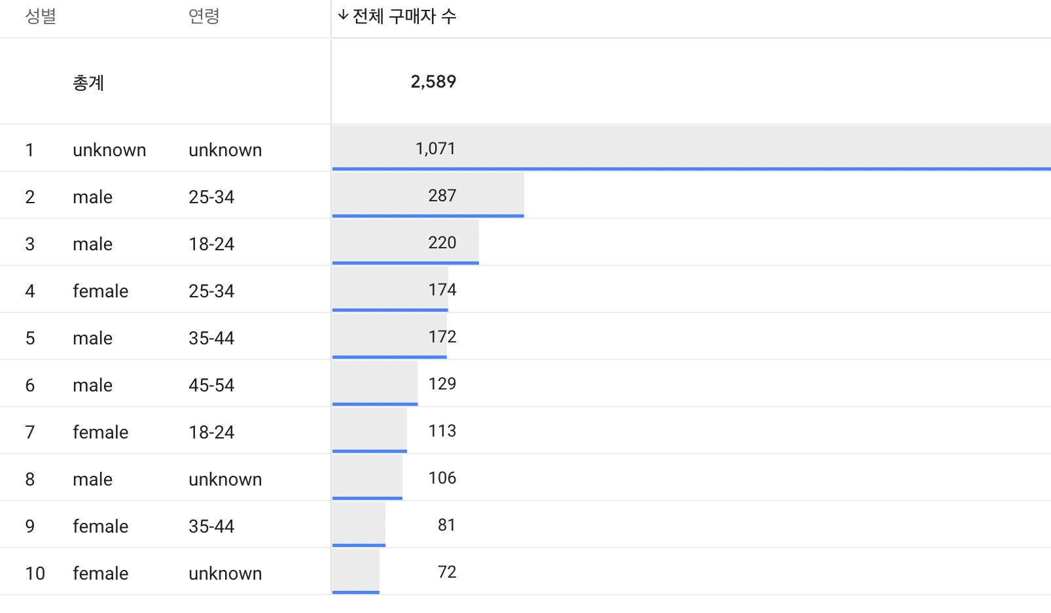Viewport: 1051px width, 613px height.
Task: Select the 연령 column header
Action: (x=204, y=16)
